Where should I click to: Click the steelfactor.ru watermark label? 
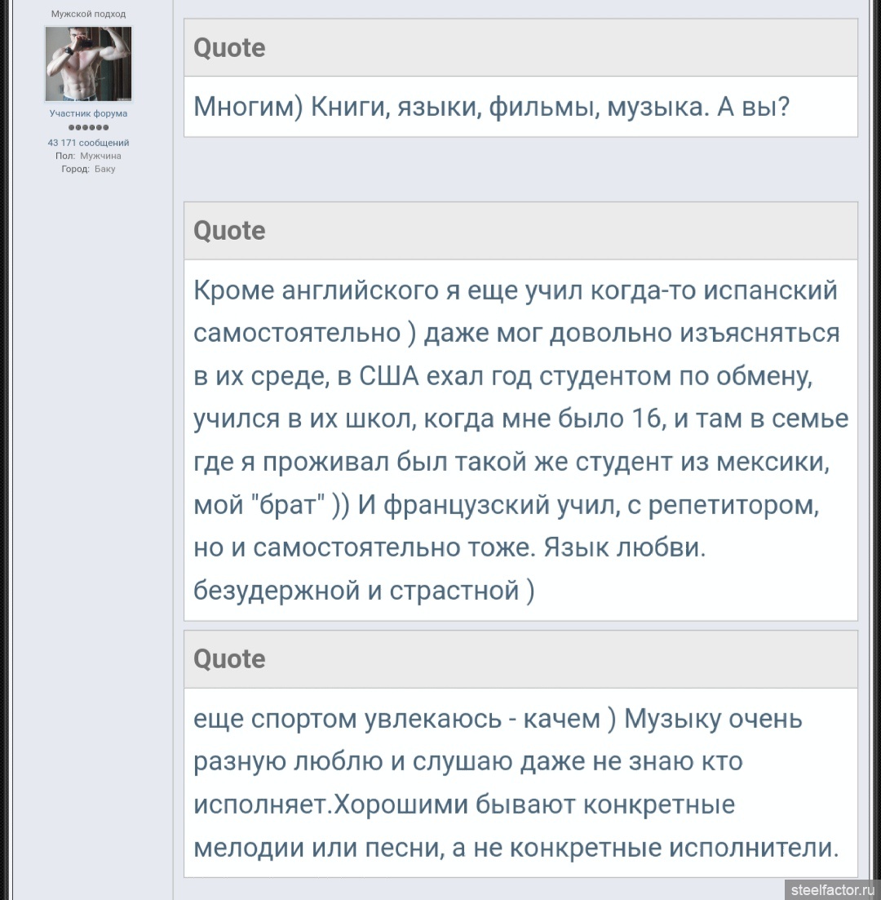[831, 889]
